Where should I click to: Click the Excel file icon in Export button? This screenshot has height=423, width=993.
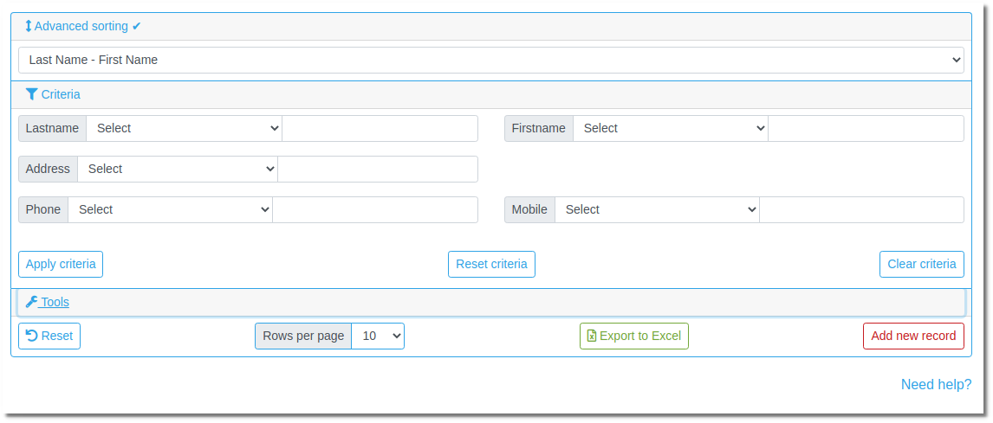[x=592, y=336]
